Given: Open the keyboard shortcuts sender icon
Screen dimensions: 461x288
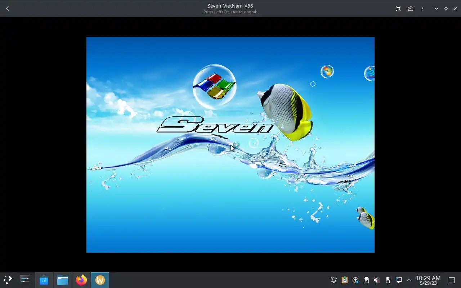Looking at the screenshot, I should click(411, 9).
